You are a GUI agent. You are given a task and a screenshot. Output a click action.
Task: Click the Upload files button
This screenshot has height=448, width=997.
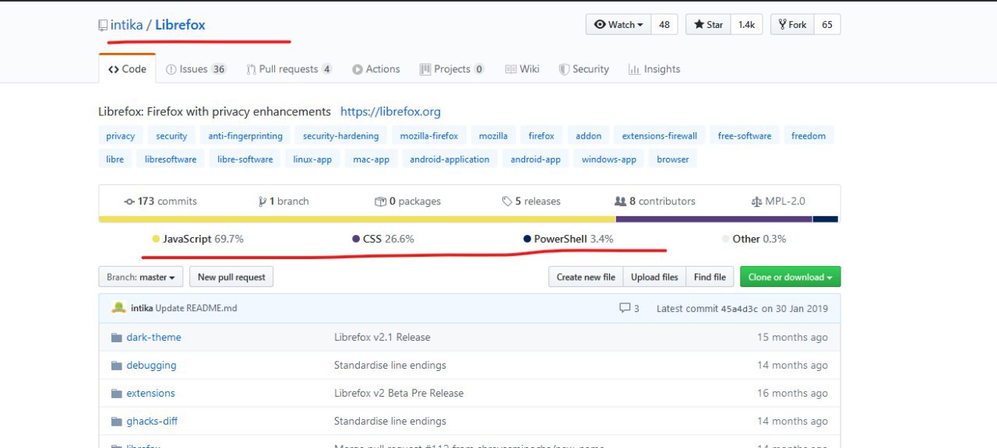[x=654, y=277]
